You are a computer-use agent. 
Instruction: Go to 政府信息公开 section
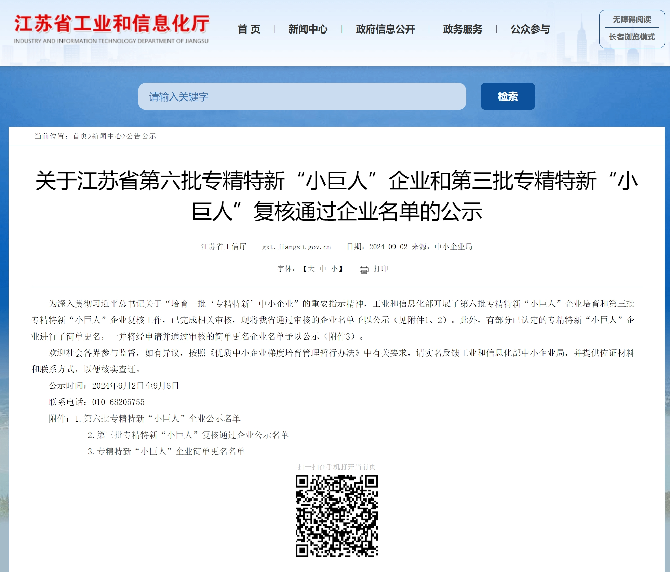[385, 29]
